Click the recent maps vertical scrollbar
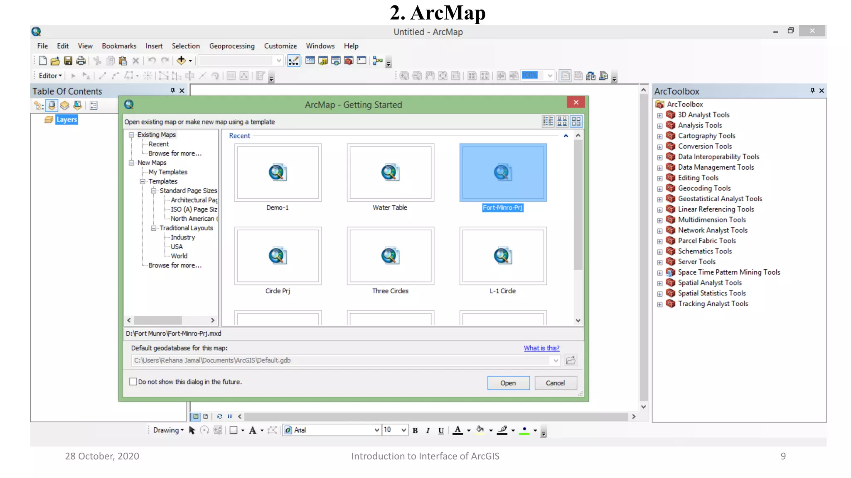851x478 pixels. (x=578, y=205)
